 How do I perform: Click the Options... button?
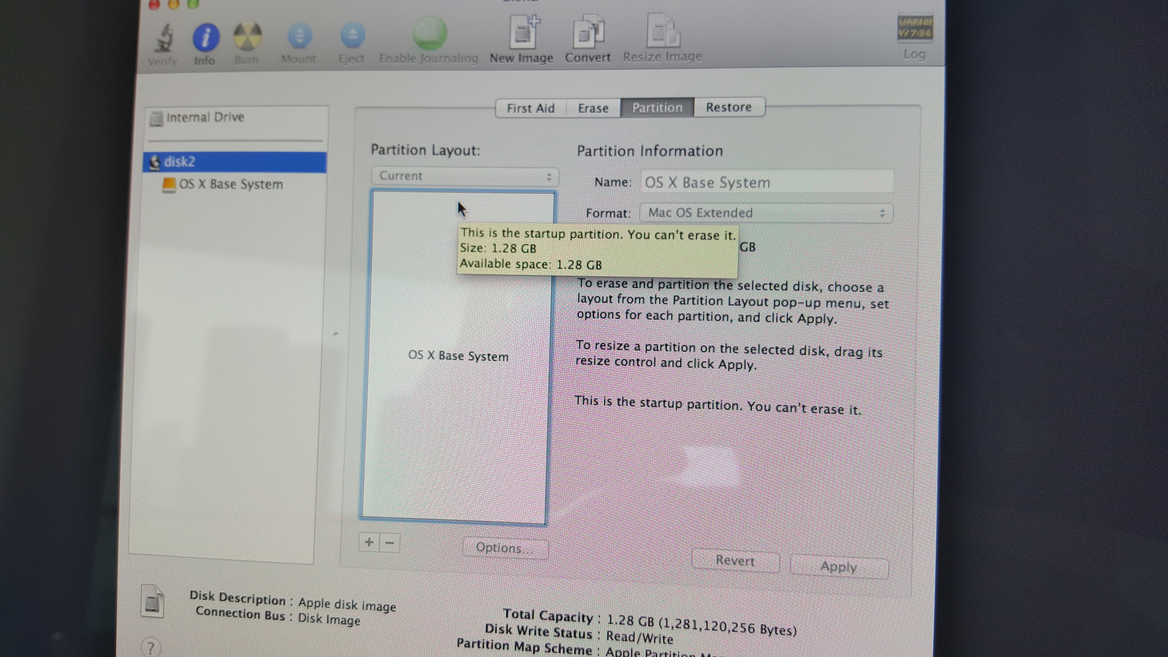coord(505,548)
